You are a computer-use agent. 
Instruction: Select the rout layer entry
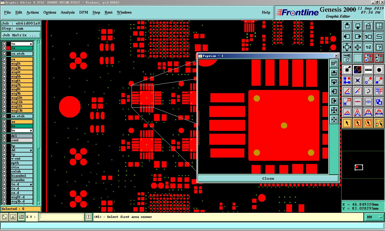pyautogui.click(x=22, y=140)
